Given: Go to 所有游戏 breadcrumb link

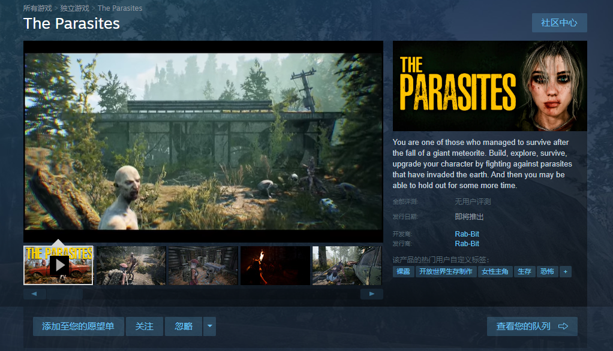Looking at the screenshot, I should pyautogui.click(x=38, y=8).
